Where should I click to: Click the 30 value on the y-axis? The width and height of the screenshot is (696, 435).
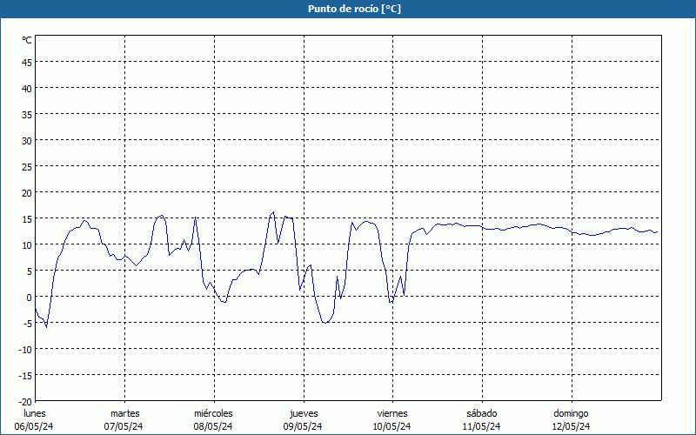click(27, 141)
